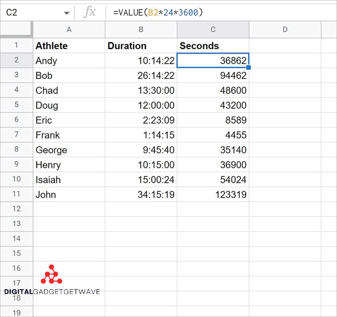The image size is (337, 317).
Task: Select column B by clicking its header
Action: pyautogui.click(x=141, y=29)
